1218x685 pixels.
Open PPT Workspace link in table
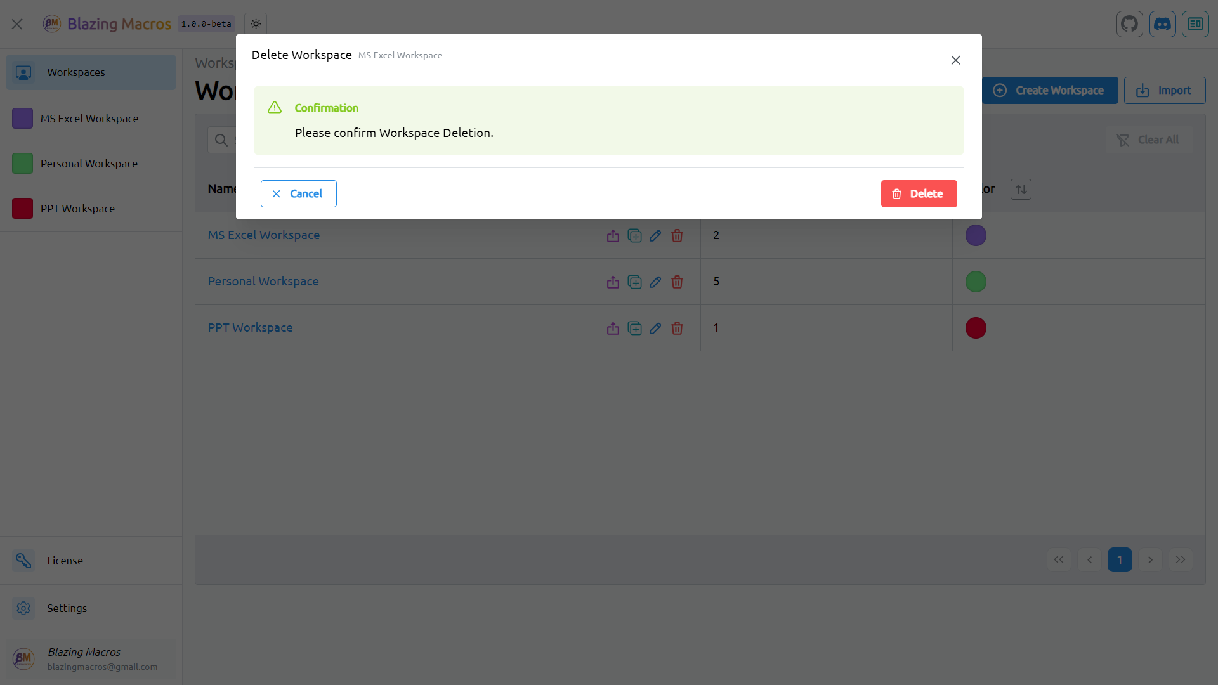[x=250, y=328]
